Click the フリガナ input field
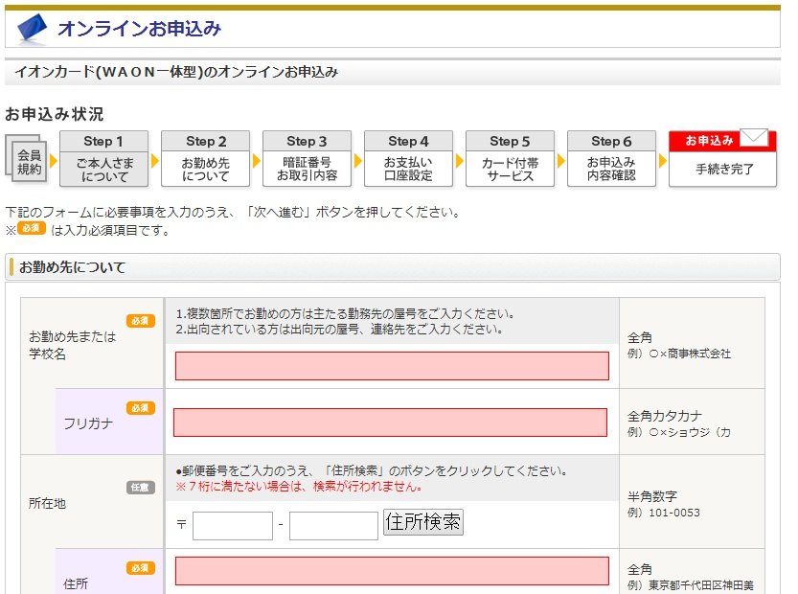798x594 pixels. click(x=390, y=423)
